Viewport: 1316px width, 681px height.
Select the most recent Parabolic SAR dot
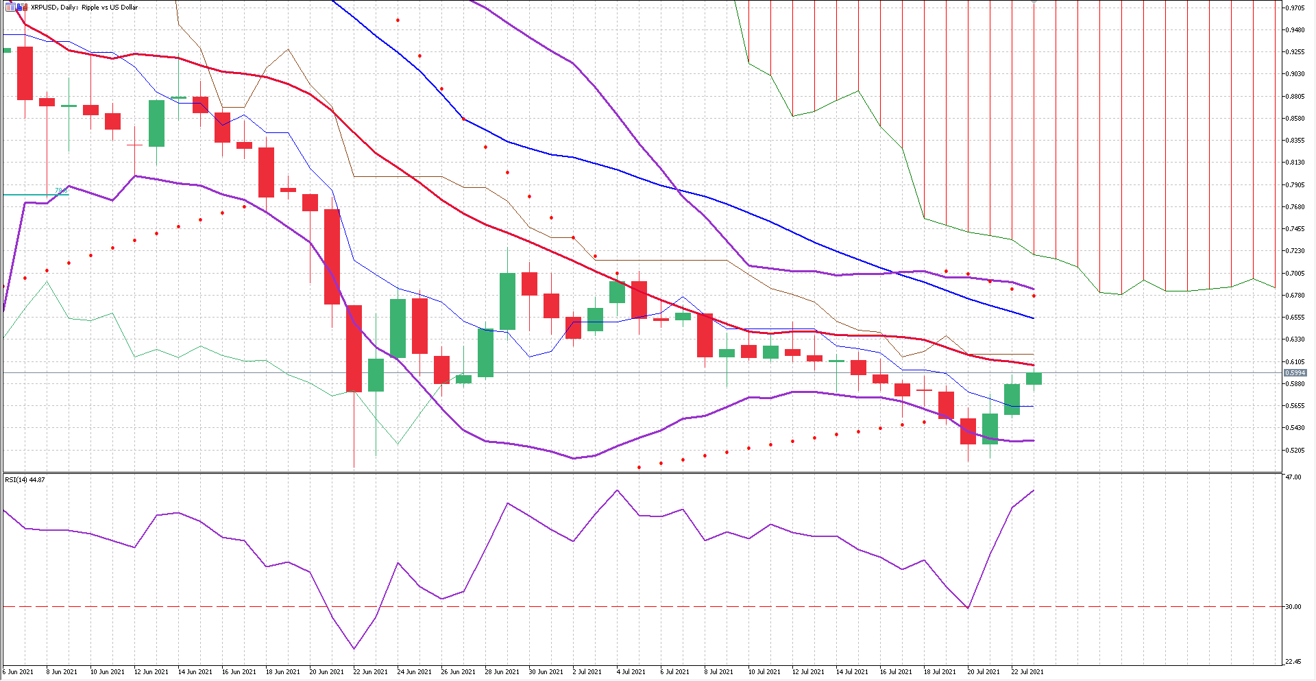point(1034,296)
